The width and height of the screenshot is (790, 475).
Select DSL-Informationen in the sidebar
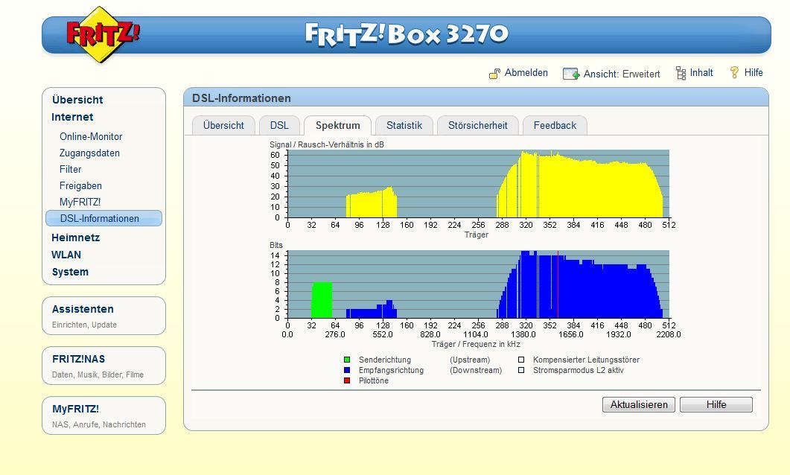pyautogui.click(x=103, y=218)
